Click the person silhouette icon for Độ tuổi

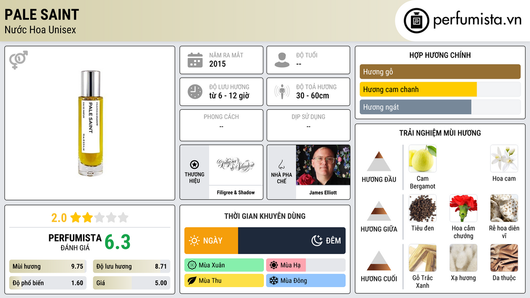click(282, 60)
